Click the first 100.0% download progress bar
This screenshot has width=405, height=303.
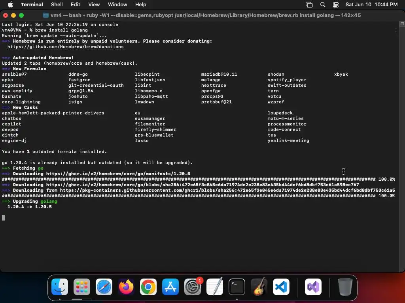199,179
